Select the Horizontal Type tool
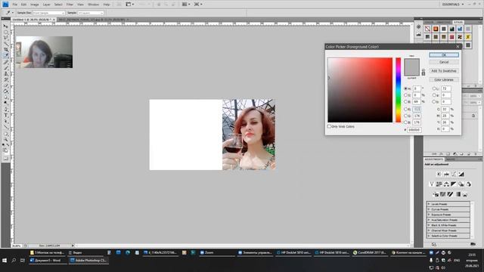Viewport: 484px width, 272px height. (5, 116)
